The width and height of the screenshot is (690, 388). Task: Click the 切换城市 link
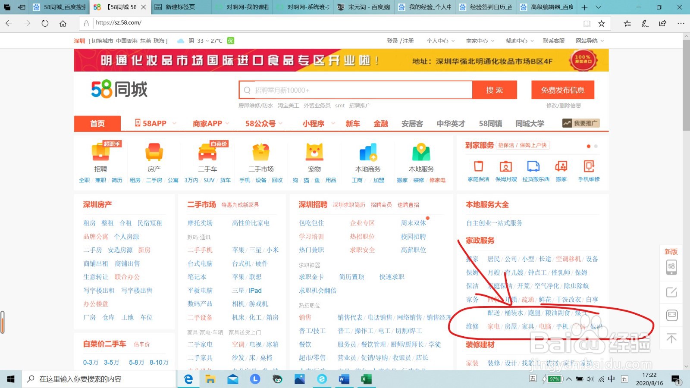click(x=102, y=41)
